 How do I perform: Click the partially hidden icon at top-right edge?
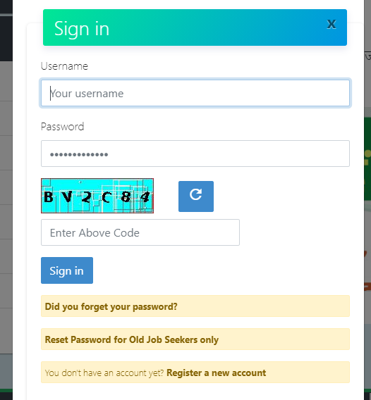click(x=368, y=56)
